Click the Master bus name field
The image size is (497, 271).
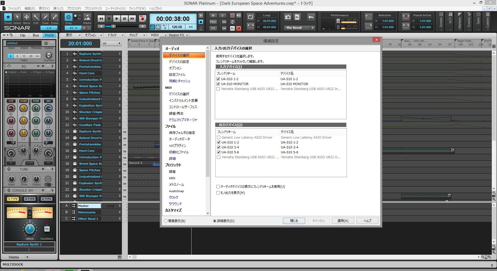(x=89, y=206)
